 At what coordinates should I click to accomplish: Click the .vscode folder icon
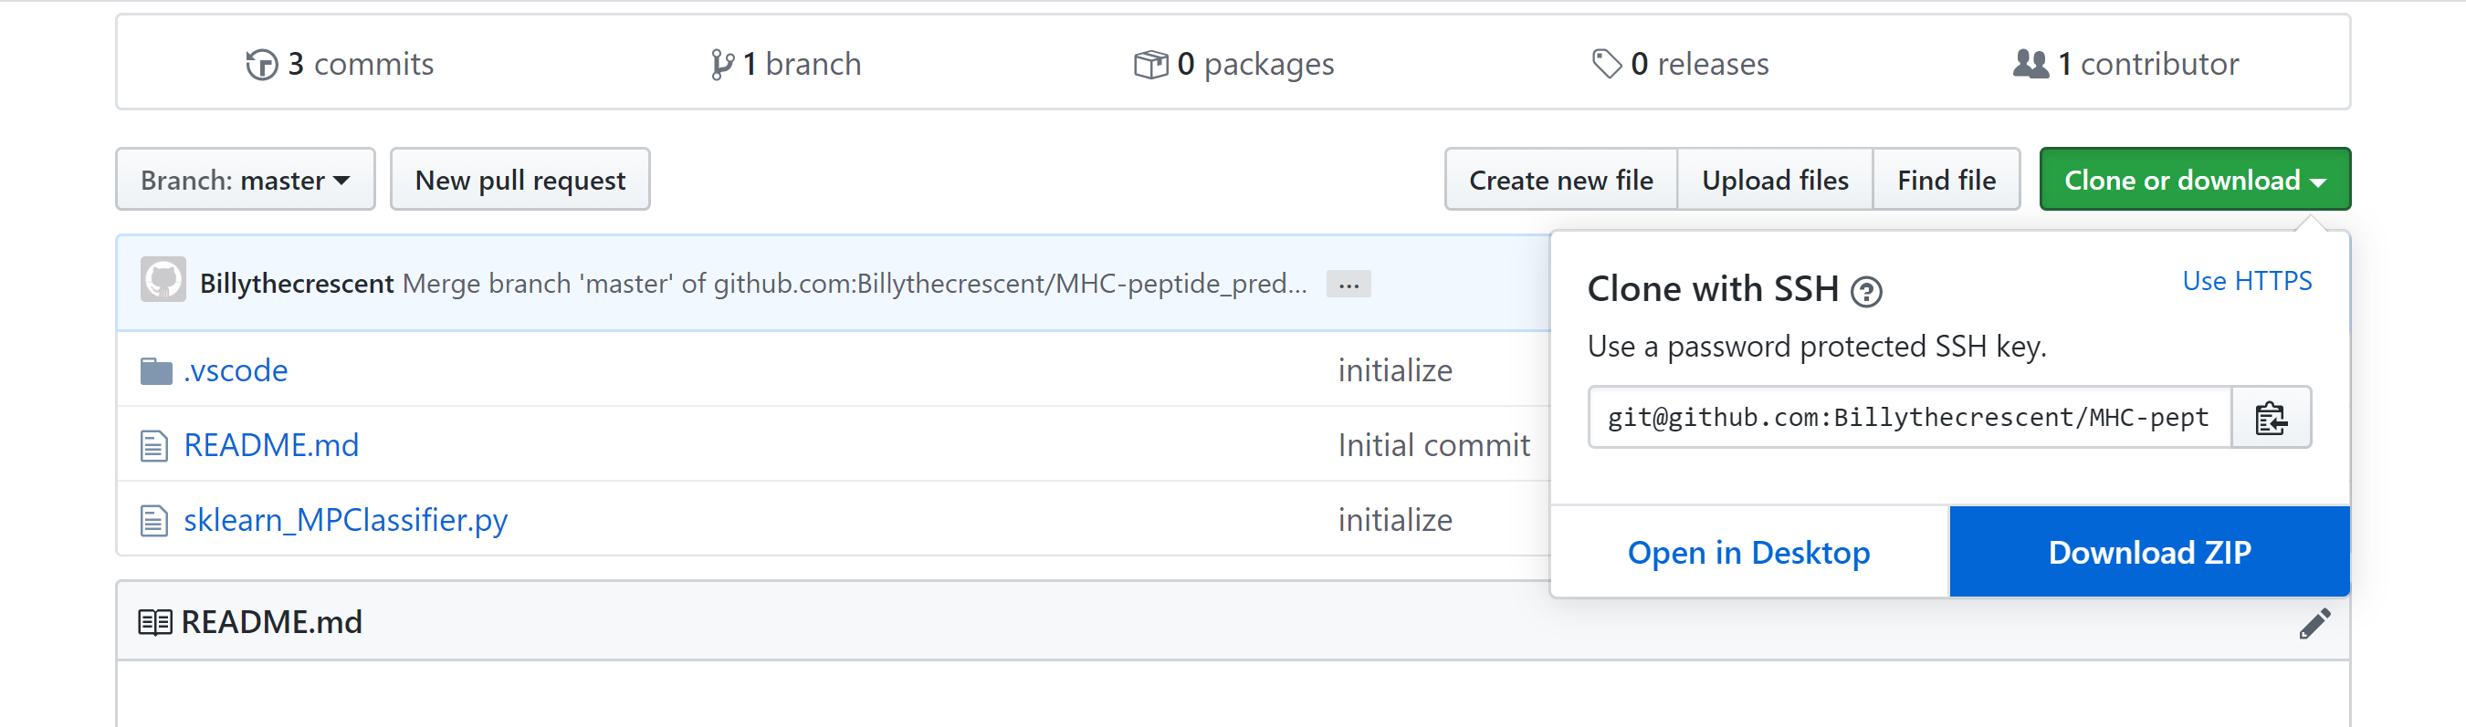point(156,370)
